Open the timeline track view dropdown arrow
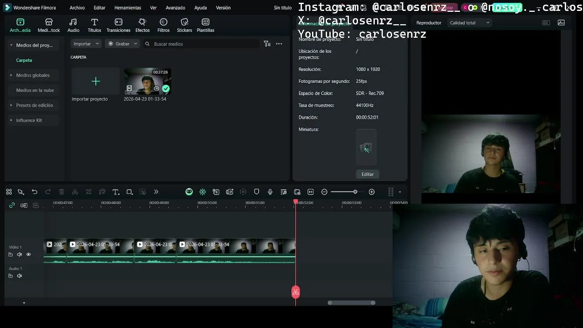 (400, 192)
